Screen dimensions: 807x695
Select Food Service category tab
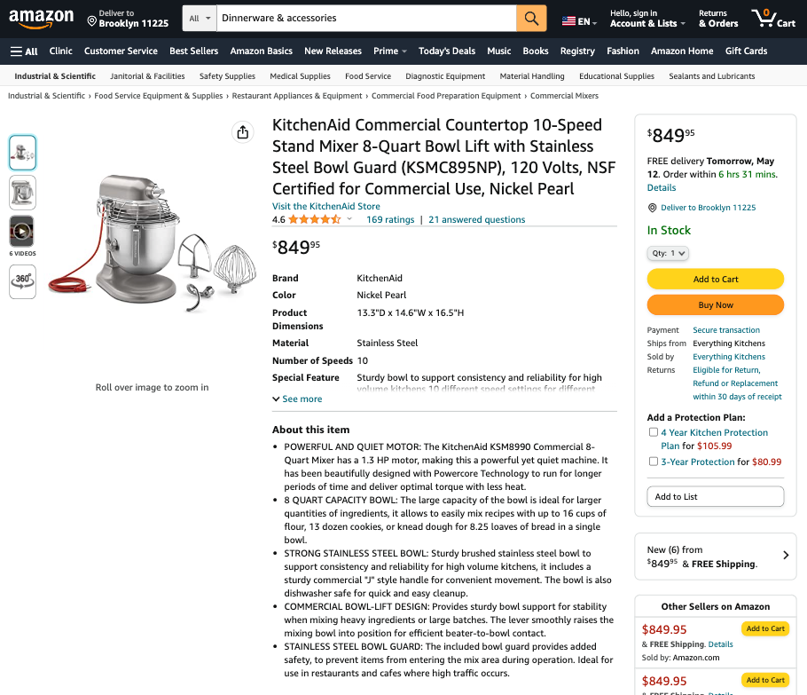pyautogui.click(x=368, y=76)
